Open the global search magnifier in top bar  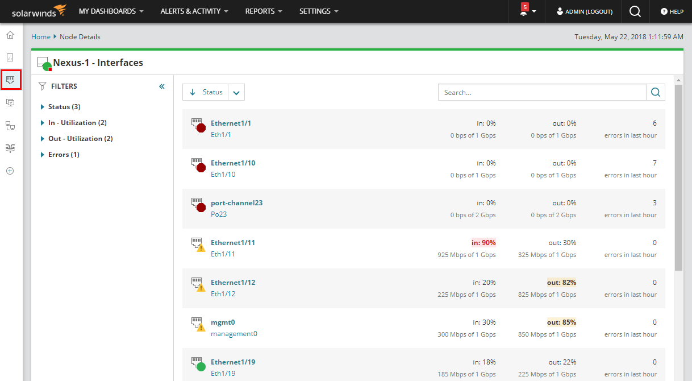coord(635,11)
